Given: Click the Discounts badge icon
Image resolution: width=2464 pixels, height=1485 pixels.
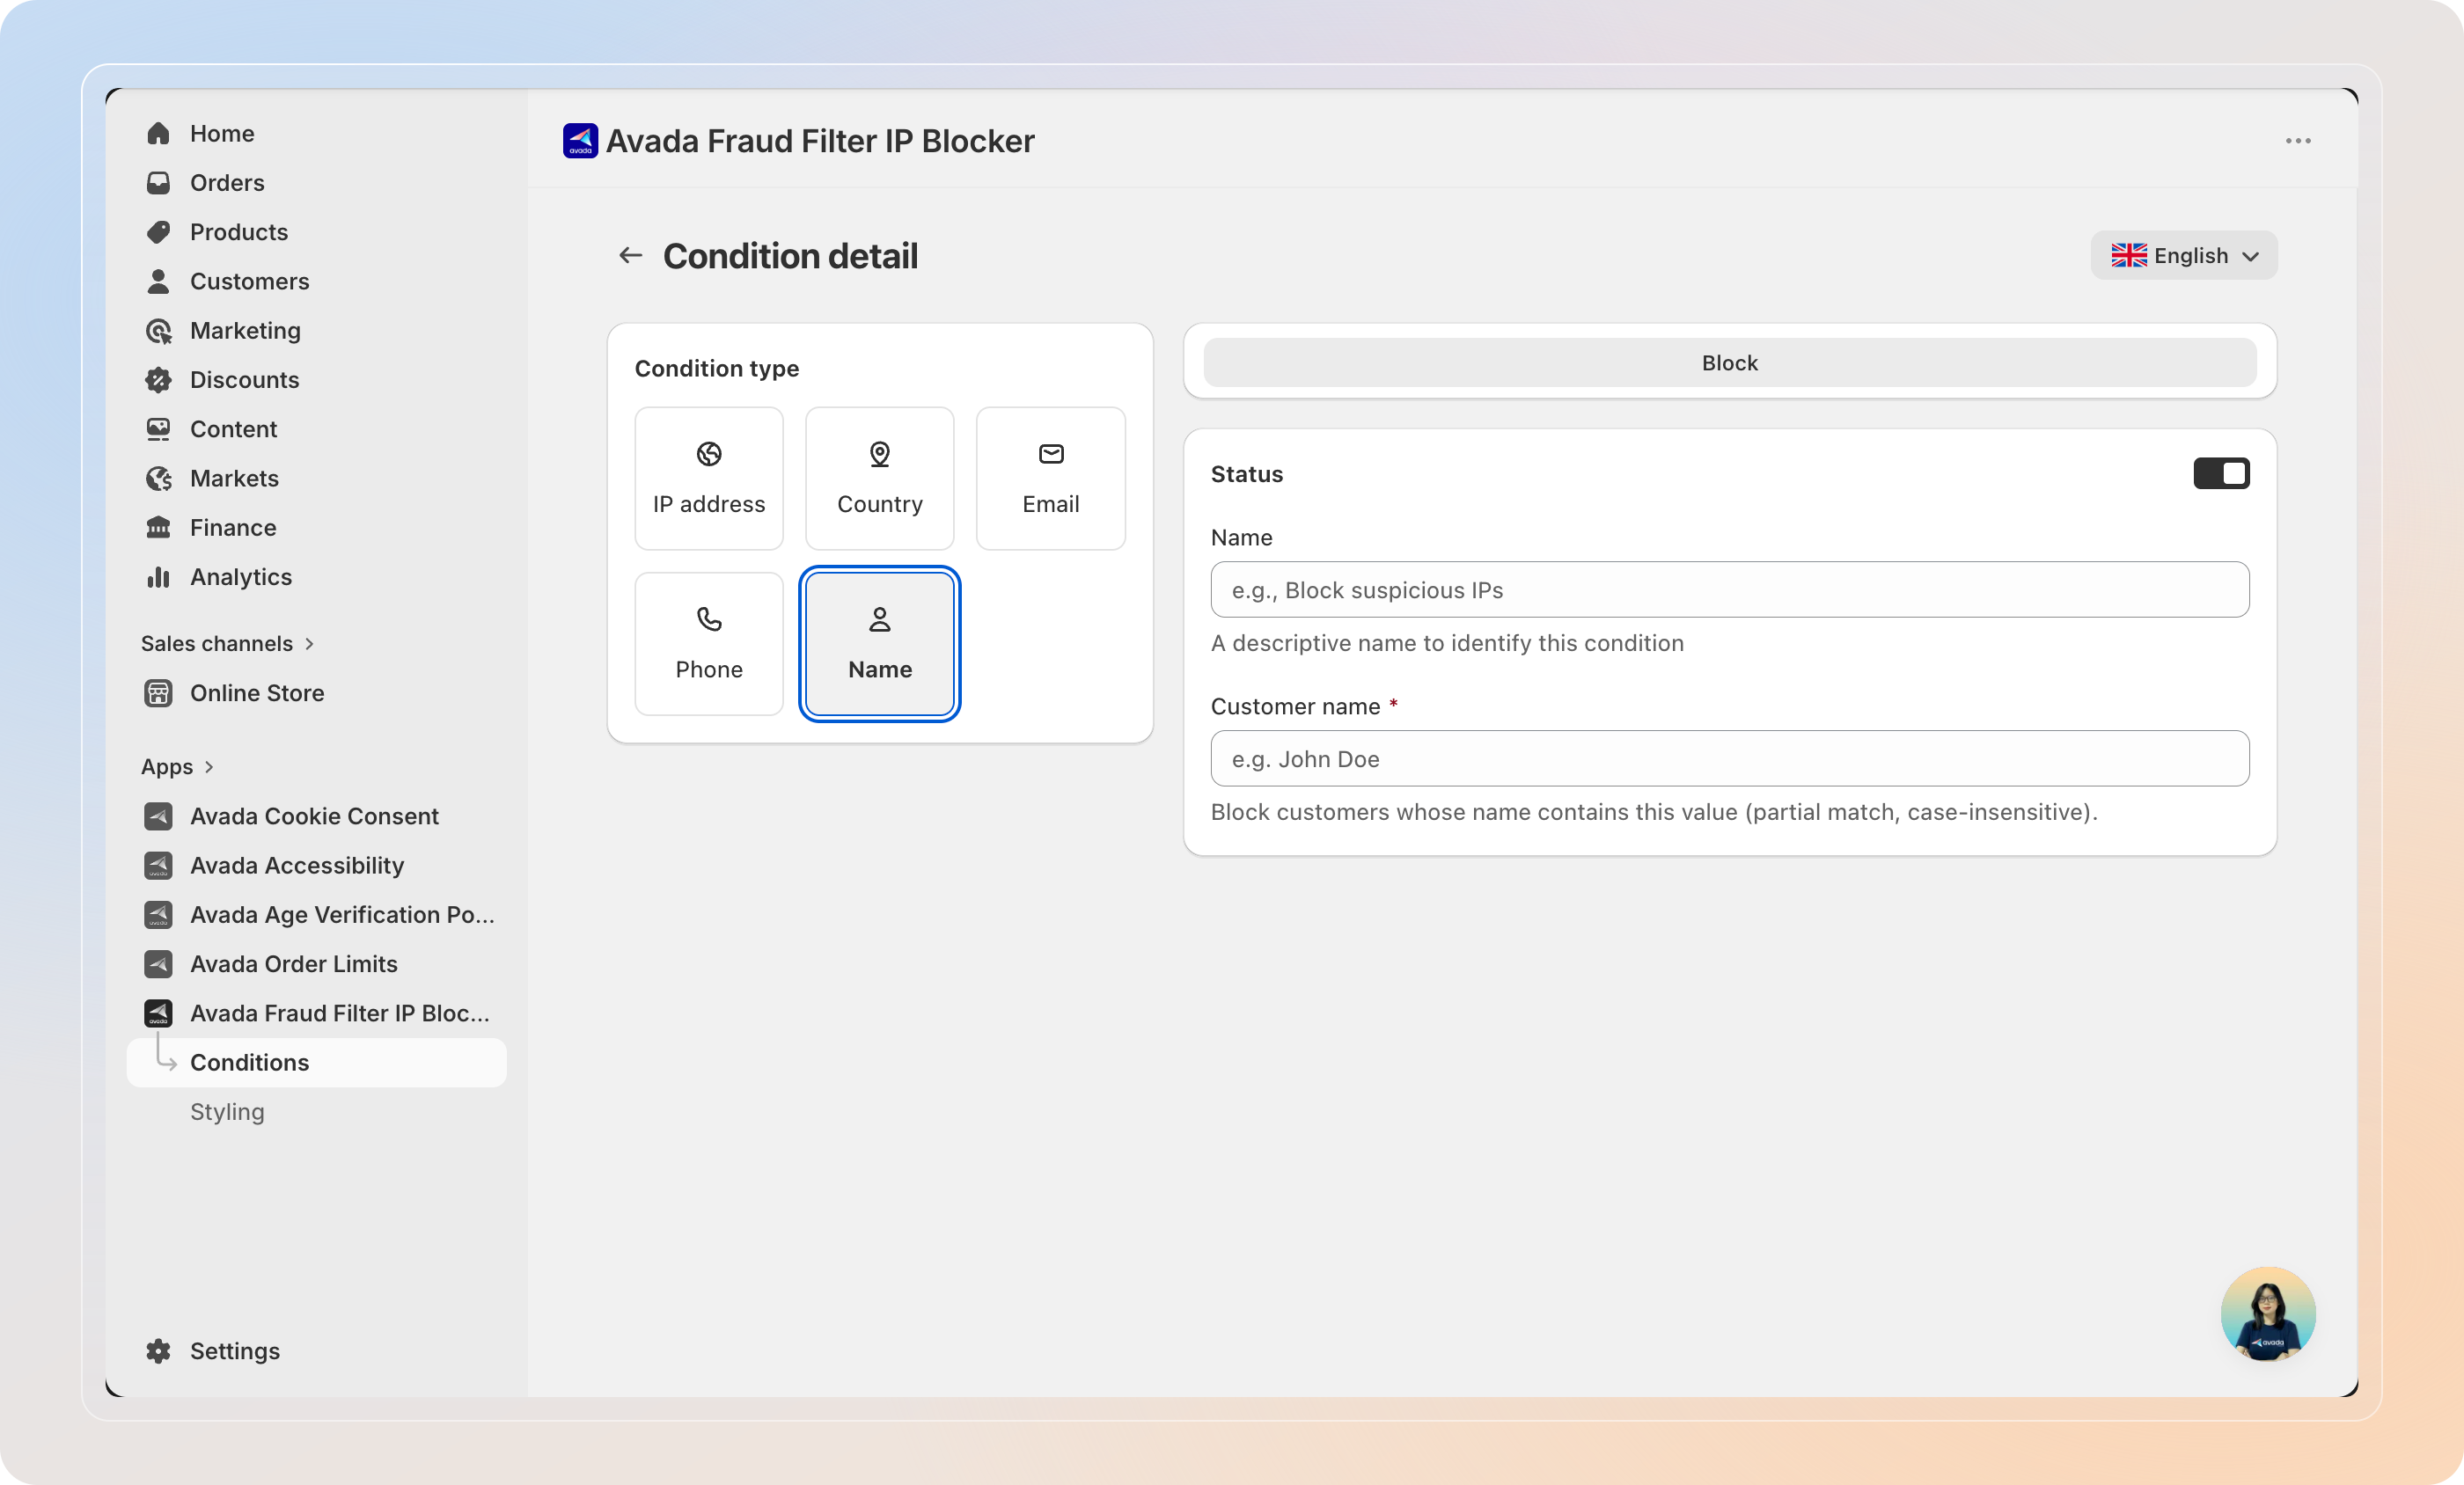Looking at the screenshot, I should tap(158, 380).
